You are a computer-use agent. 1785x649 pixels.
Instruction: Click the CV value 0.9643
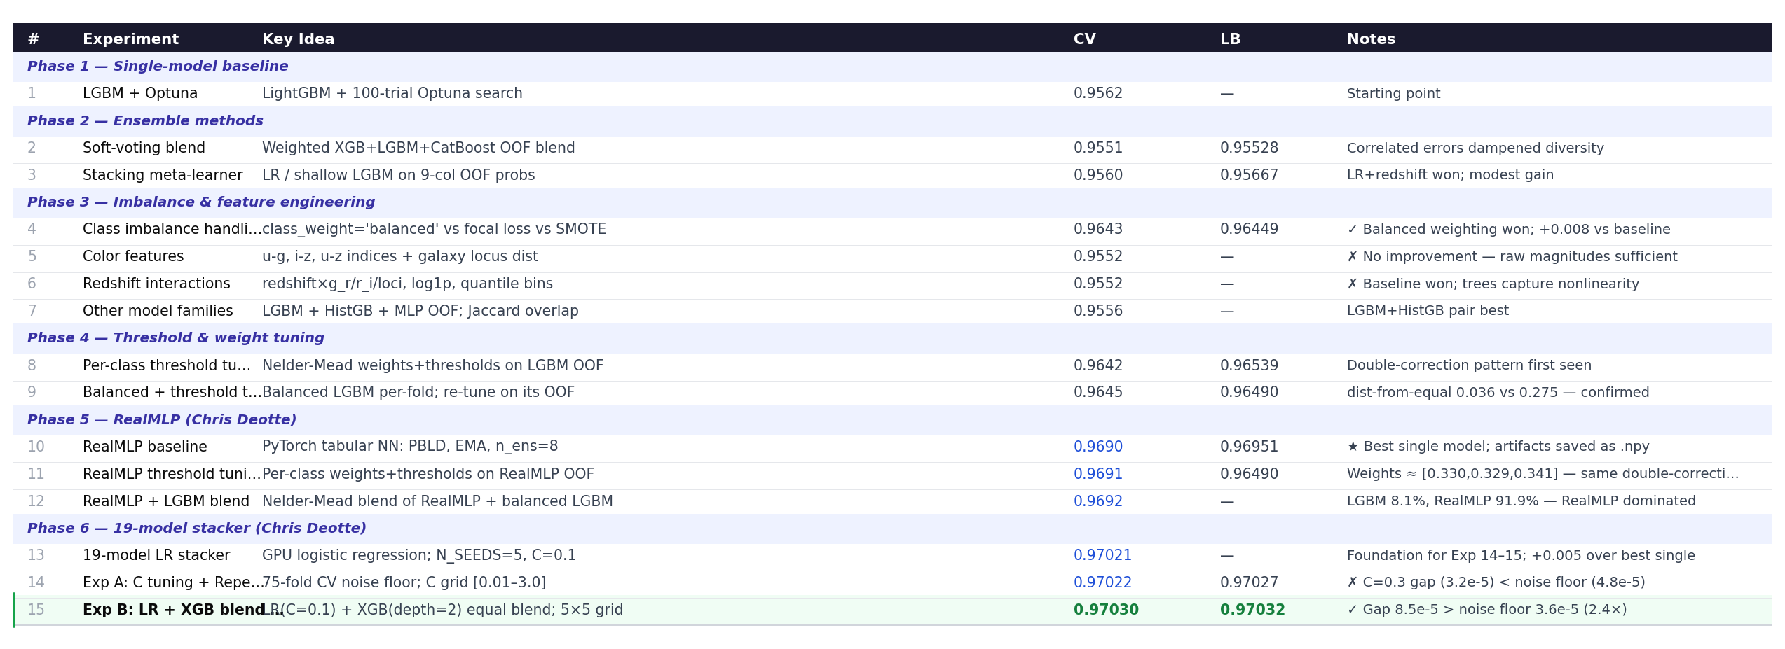[1098, 230]
